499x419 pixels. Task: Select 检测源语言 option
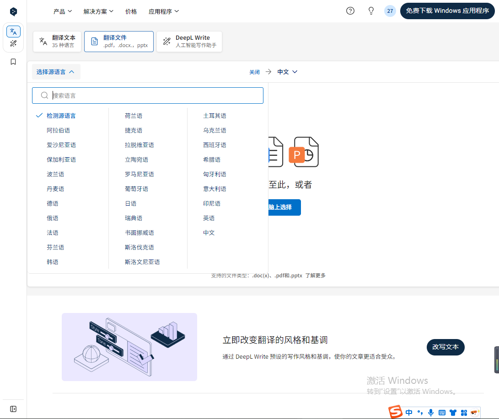(61, 116)
